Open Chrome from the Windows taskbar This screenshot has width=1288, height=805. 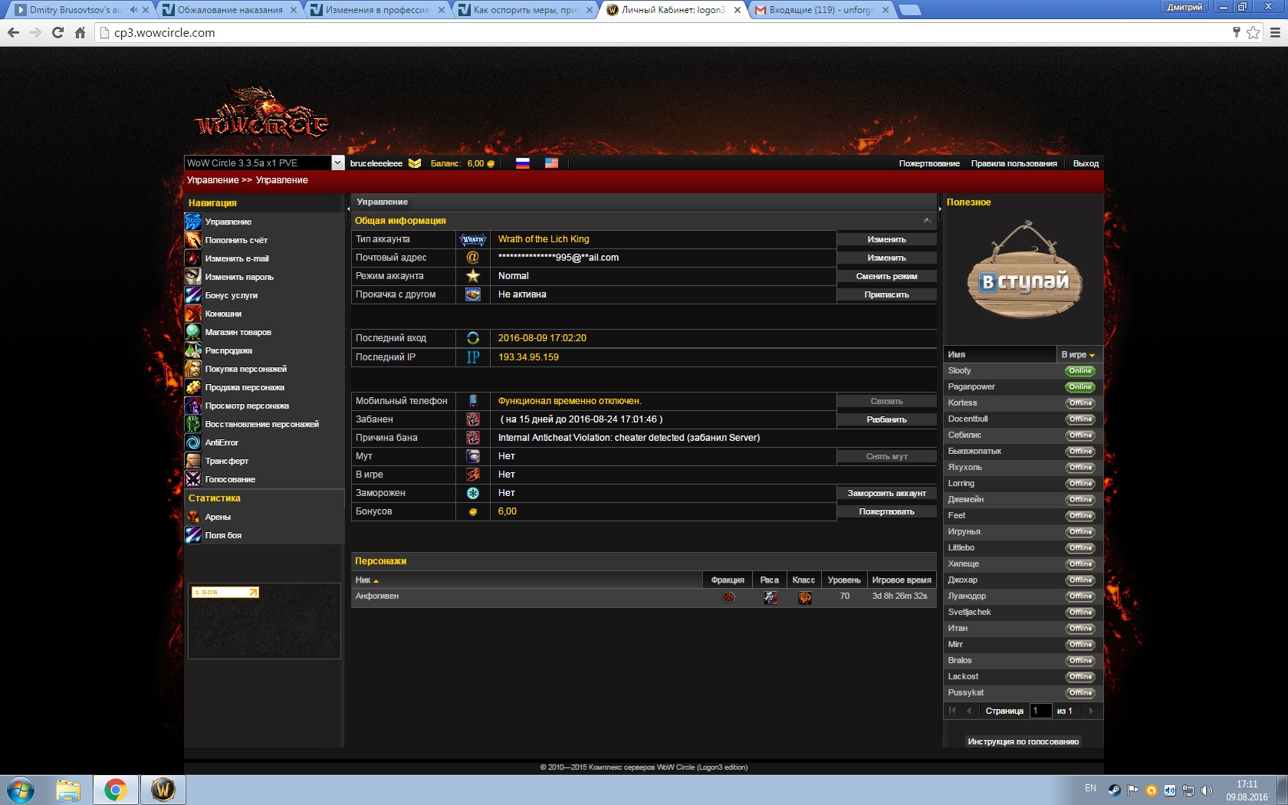[116, 790]
